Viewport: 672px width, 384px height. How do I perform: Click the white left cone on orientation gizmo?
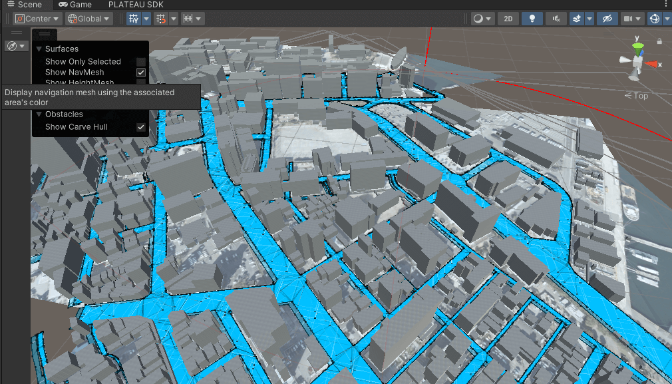tap(626, 60)
